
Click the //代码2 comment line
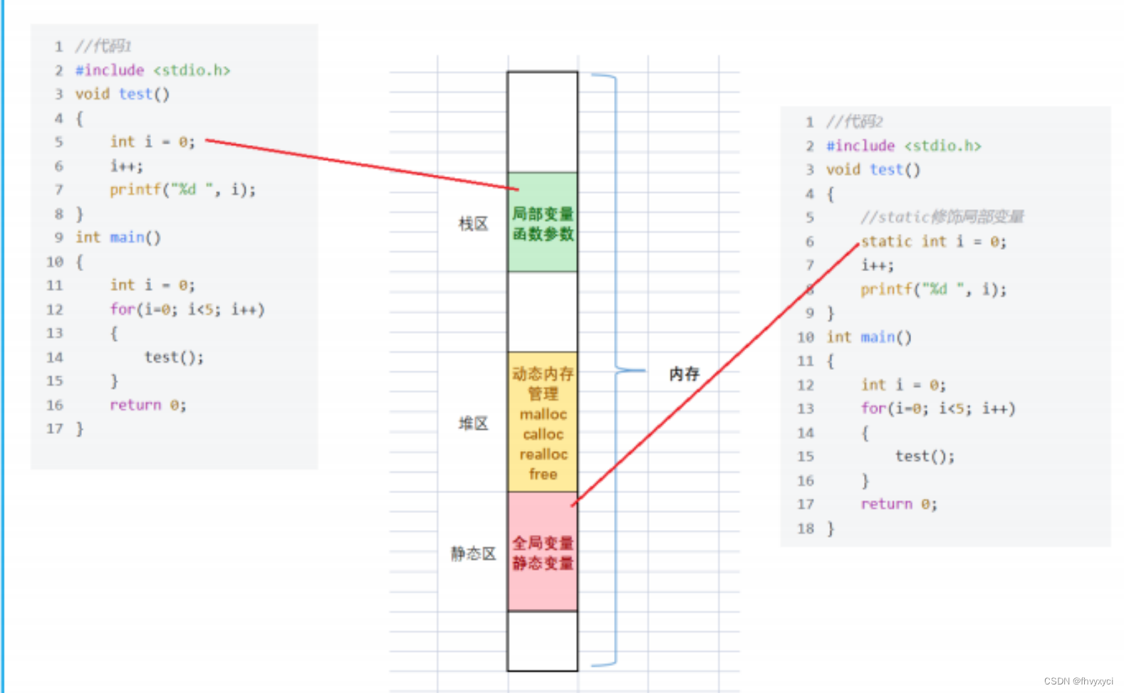point(854,122)
